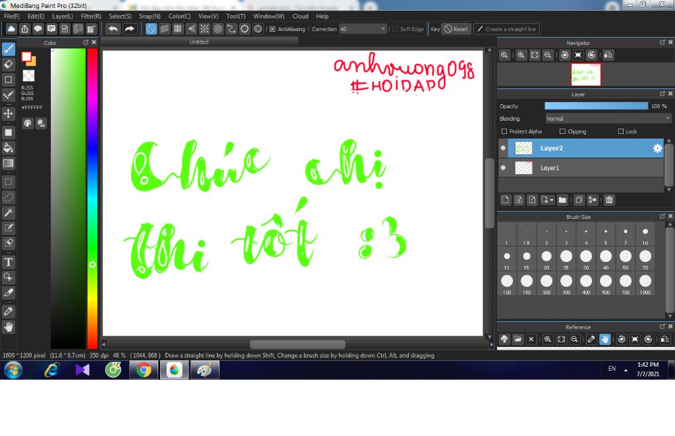Click the rainbow hue bar
Screen dimensions: 675x436
click(92, 198)
